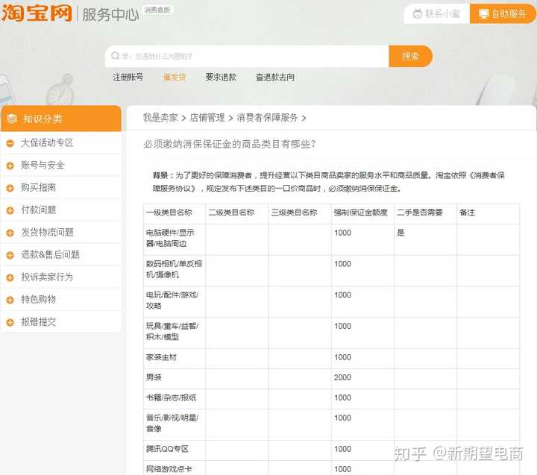This screenshot has height=475, width=537.
Task: Open 投诉卖家行为 category
Action: click(47, 277)
